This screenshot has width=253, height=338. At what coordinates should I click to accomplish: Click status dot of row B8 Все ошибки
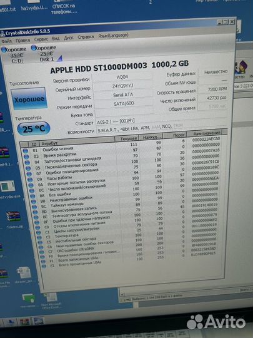pyautogui.click(x=32, y=196)
